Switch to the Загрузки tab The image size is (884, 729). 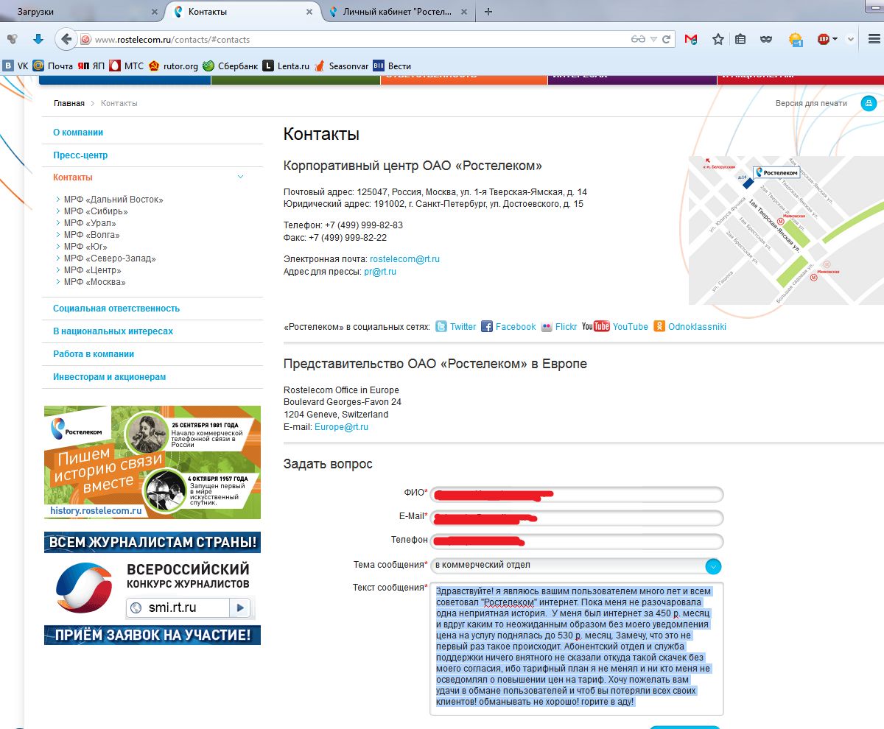[82, 12]
